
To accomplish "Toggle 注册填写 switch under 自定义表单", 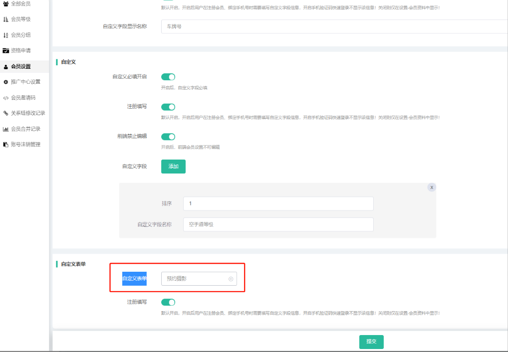I will tap(168, 302).
